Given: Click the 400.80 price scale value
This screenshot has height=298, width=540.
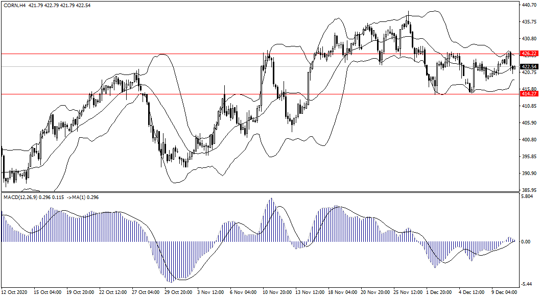Looking at the screenshot, I should 528,140.
